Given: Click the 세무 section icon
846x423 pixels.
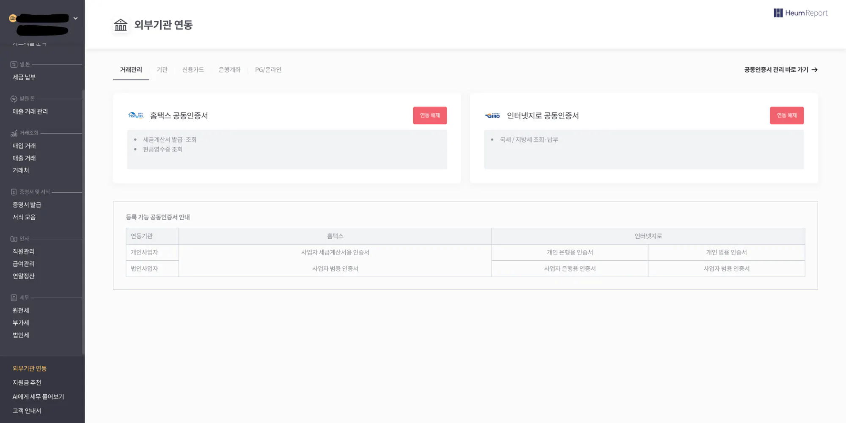Looking at the screenshot, I should tap(14, 298).
